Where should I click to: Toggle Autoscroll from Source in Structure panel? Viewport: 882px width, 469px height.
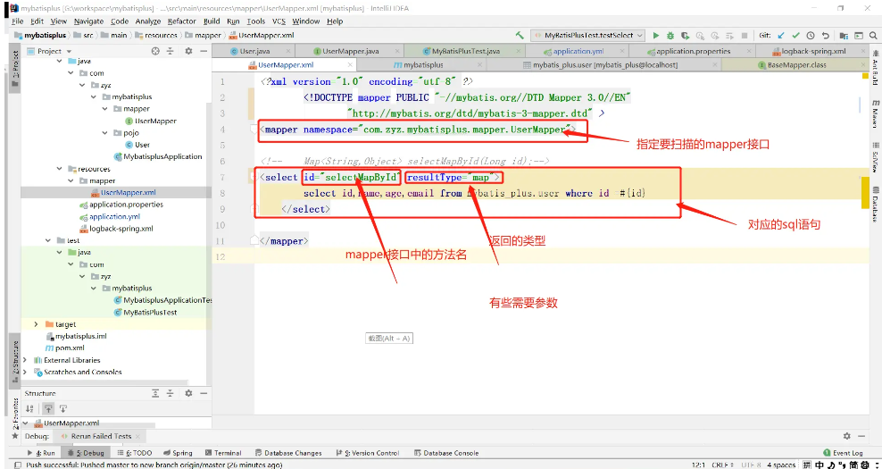[x=63, y=408]
